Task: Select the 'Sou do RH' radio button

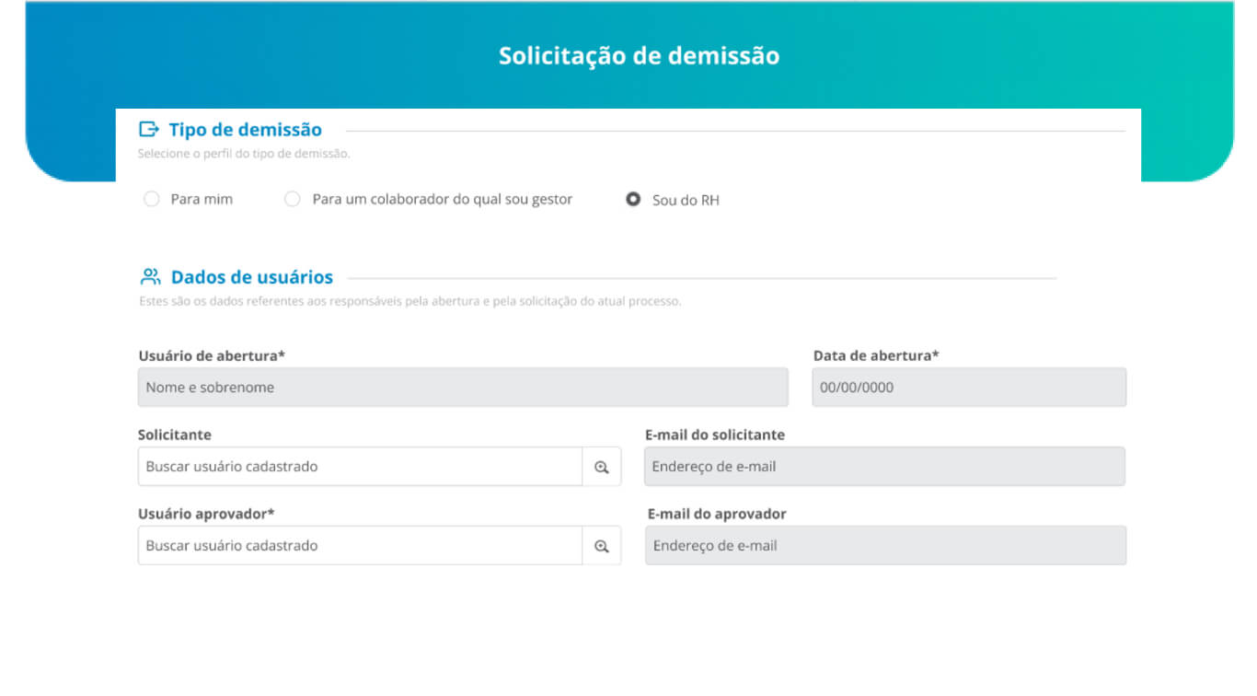Action: (633, 199)
